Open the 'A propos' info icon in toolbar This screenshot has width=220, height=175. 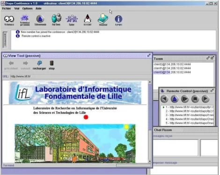pos(118,21)
